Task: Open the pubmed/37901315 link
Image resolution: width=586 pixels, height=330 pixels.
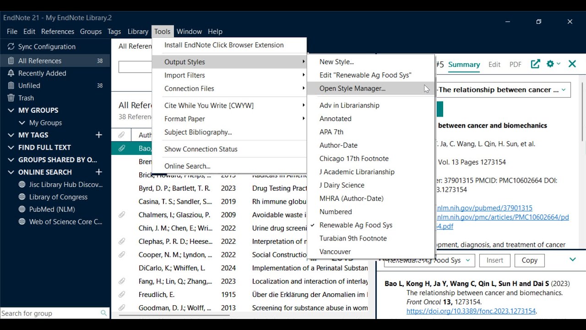Action: pyautogui.click(x=484, y=208)
